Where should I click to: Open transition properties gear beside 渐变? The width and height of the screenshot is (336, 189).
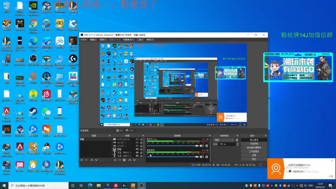237,140
